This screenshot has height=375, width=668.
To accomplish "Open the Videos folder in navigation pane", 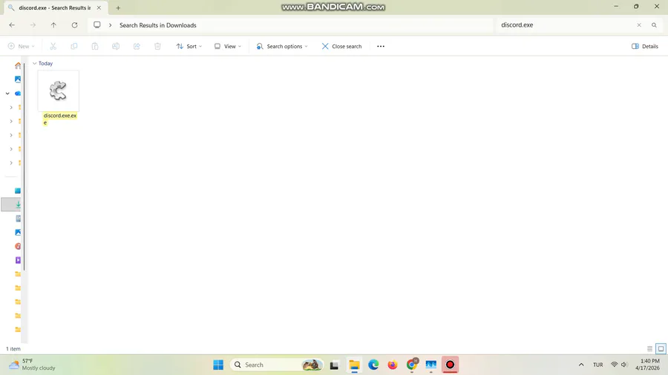I will pyautogui.click(x=18, y=260).
